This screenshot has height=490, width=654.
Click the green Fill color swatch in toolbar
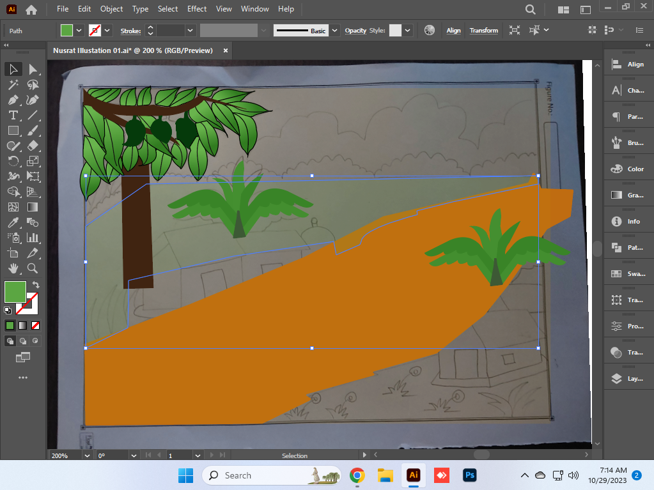15,292
